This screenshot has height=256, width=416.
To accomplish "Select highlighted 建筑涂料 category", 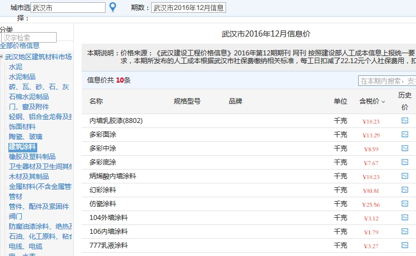I will (23, 147).
